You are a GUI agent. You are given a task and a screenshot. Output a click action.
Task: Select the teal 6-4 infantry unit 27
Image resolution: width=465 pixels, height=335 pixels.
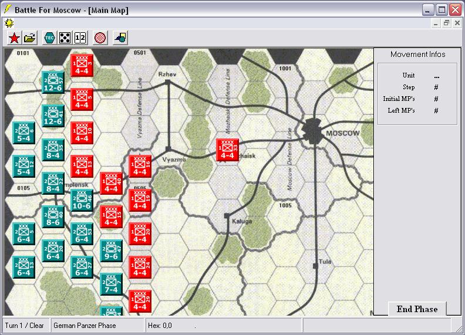[x=82, y=268]
